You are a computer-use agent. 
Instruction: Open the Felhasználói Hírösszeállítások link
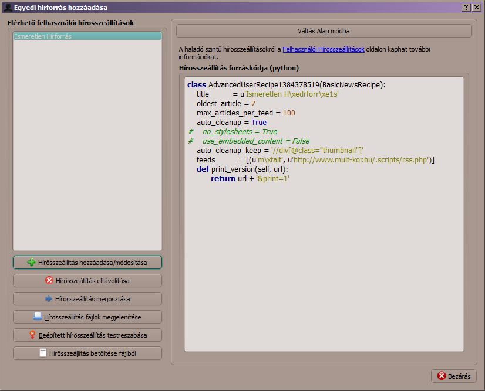[323, 49]
